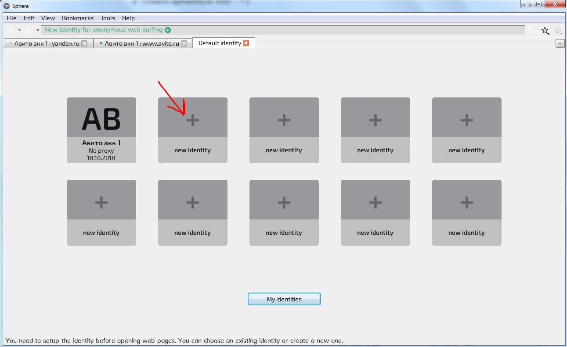Close the Авито акк 1 : yandex.ru tab
Viewport: 567px width, 347px height.
84,43
